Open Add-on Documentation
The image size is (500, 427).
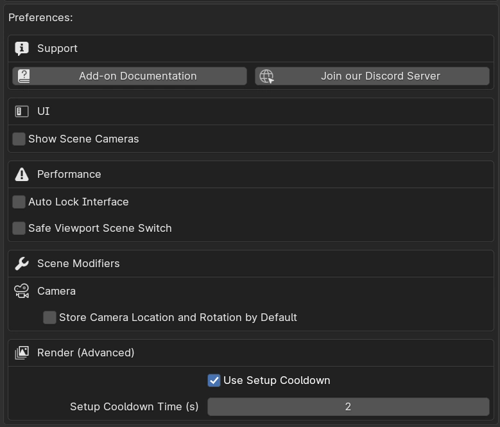(x=130, y=76)
